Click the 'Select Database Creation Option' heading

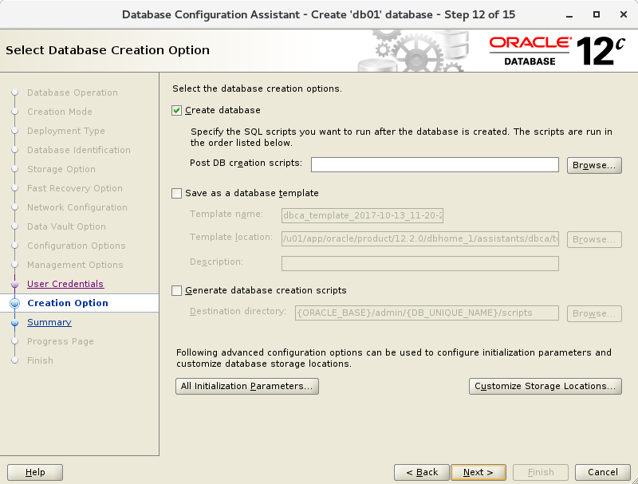tap(108, 50)
